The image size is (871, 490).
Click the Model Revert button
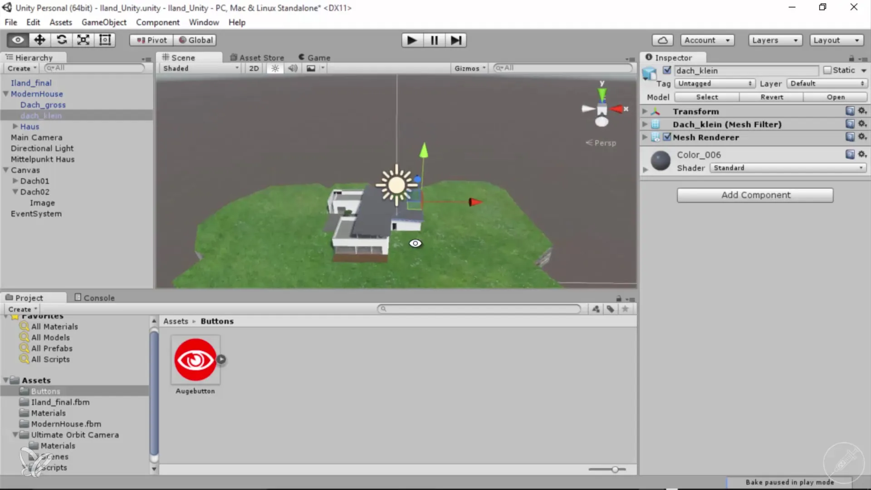pyautogui.click(x=771, y=97)
